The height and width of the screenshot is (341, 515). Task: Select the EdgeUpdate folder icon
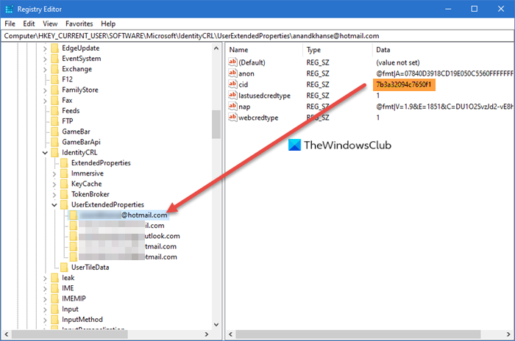pos(55,49)
